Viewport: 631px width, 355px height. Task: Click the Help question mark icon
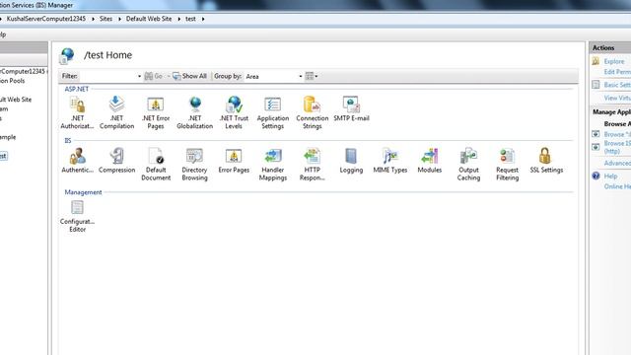click(x=596, y=176)
